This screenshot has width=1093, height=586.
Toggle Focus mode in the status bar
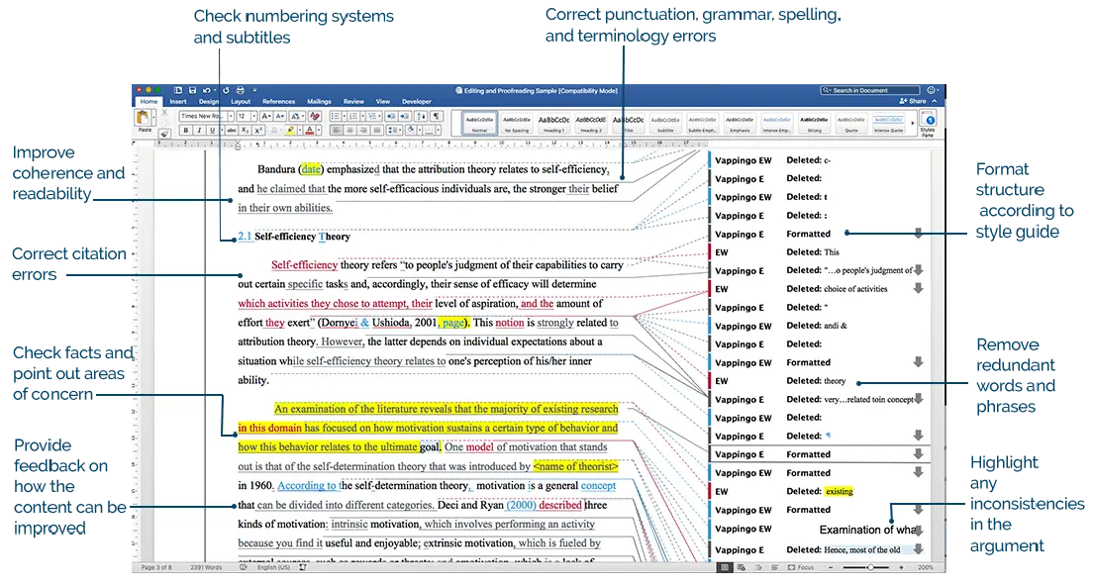[799, 565]
